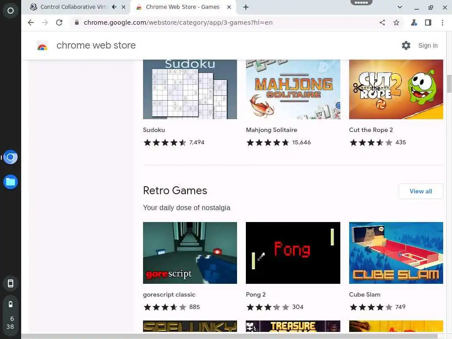
Task: Click the Cube Slam title
Action: point(365,294)
